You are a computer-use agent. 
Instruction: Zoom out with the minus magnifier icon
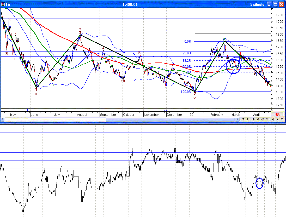[263, 119]
